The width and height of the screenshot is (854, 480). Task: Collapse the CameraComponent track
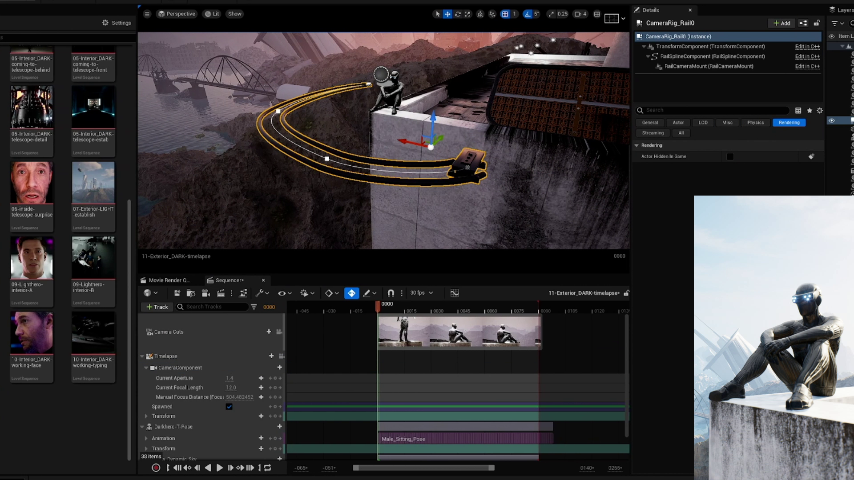(x=146, y=368)
